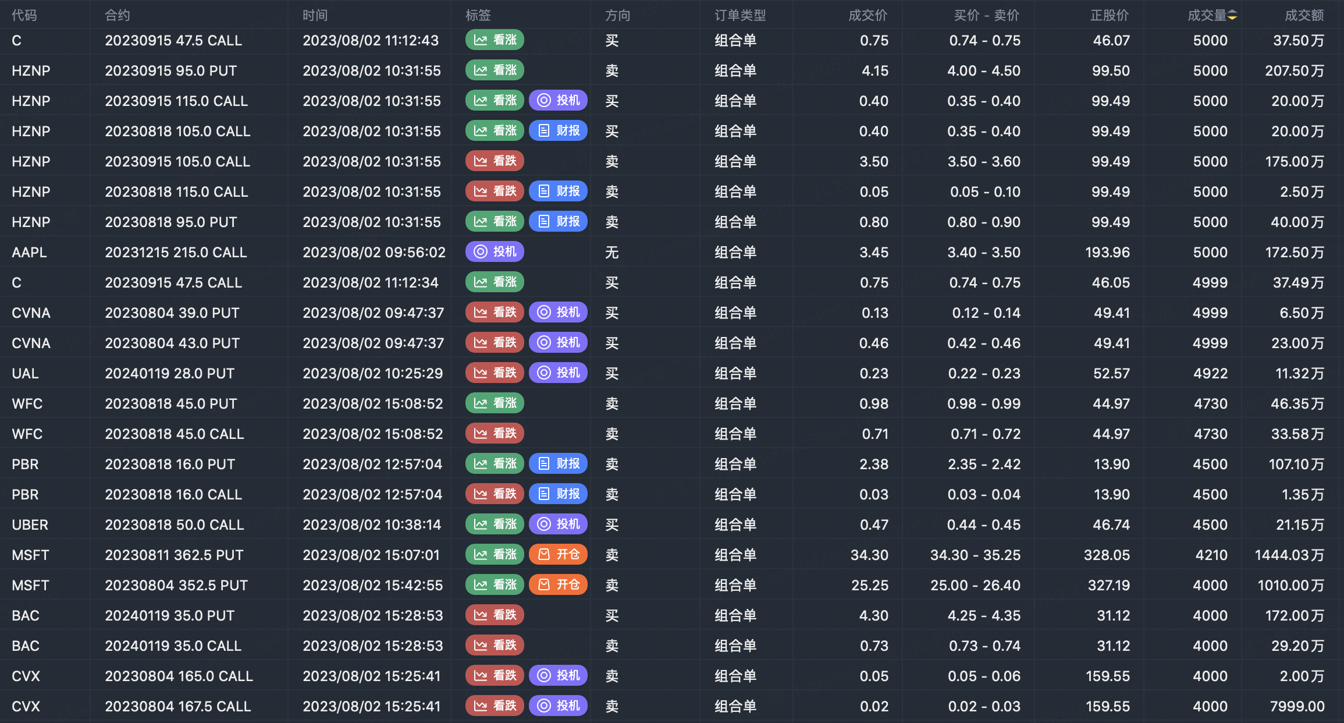Click the 代码 column header

click(x=24, y=16)
